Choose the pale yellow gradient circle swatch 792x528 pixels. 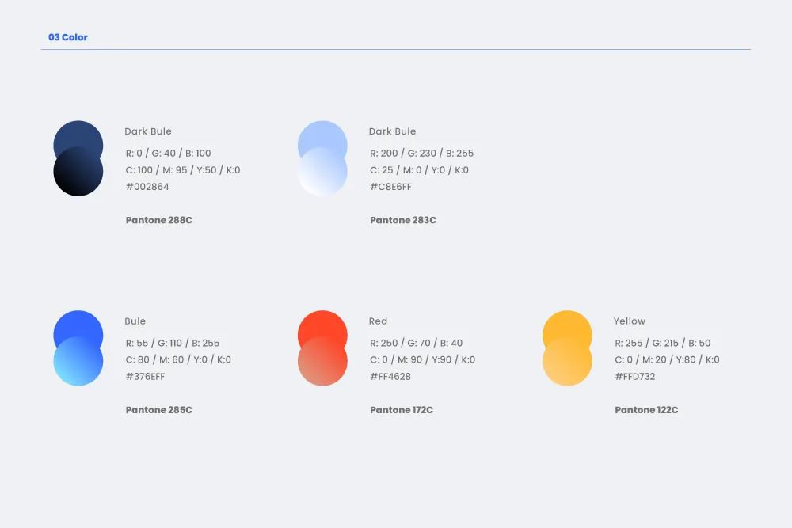567,364
